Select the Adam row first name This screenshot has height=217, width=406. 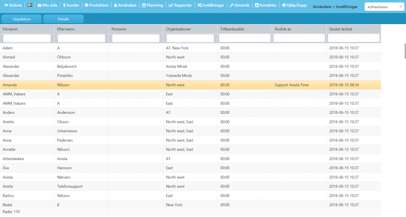point(8,48)
